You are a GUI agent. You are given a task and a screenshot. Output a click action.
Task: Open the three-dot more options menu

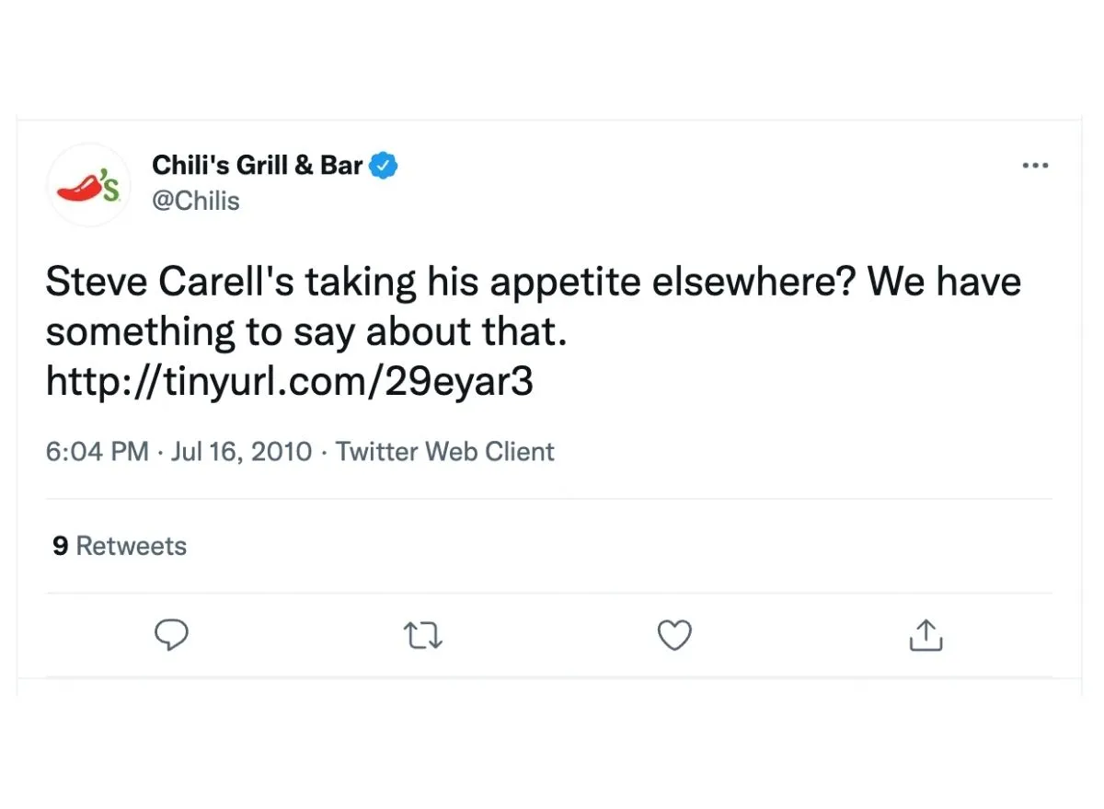click(1035, 166)
